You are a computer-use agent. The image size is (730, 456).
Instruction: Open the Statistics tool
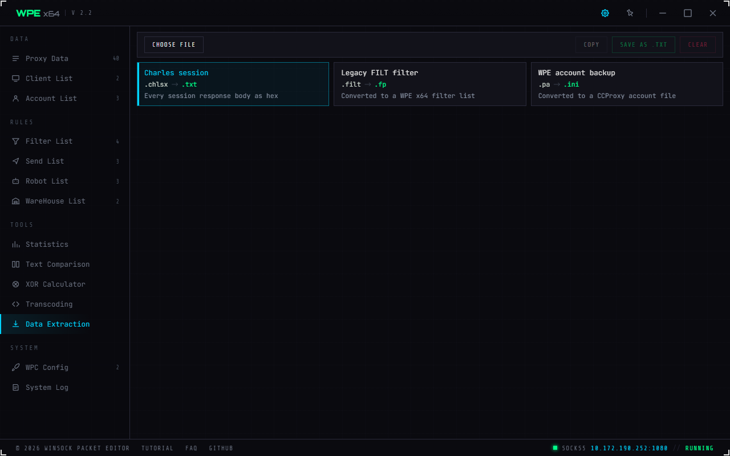tap(65, 245)
